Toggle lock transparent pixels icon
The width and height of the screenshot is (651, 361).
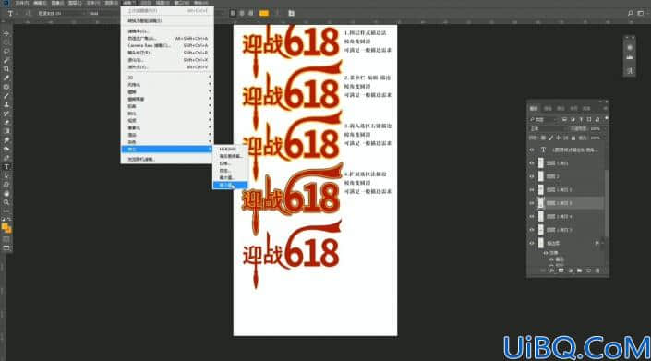pyautogui.click(x=543, y=138)
